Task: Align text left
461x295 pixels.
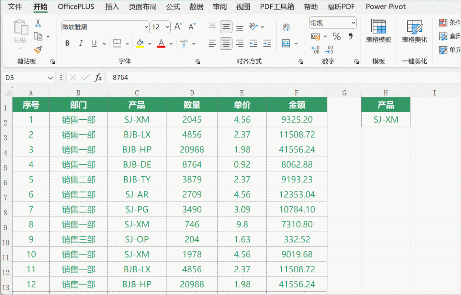Action: pos(213,44)
